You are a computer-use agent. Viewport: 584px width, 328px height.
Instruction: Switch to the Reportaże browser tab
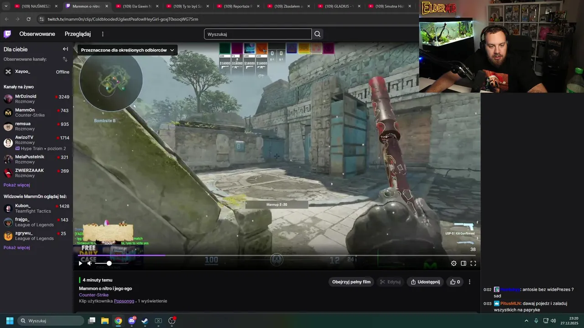click(239, 6)
